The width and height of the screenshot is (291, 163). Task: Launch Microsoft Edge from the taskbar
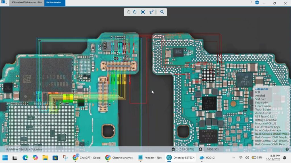pyautogui.click(x=25, y=158)
